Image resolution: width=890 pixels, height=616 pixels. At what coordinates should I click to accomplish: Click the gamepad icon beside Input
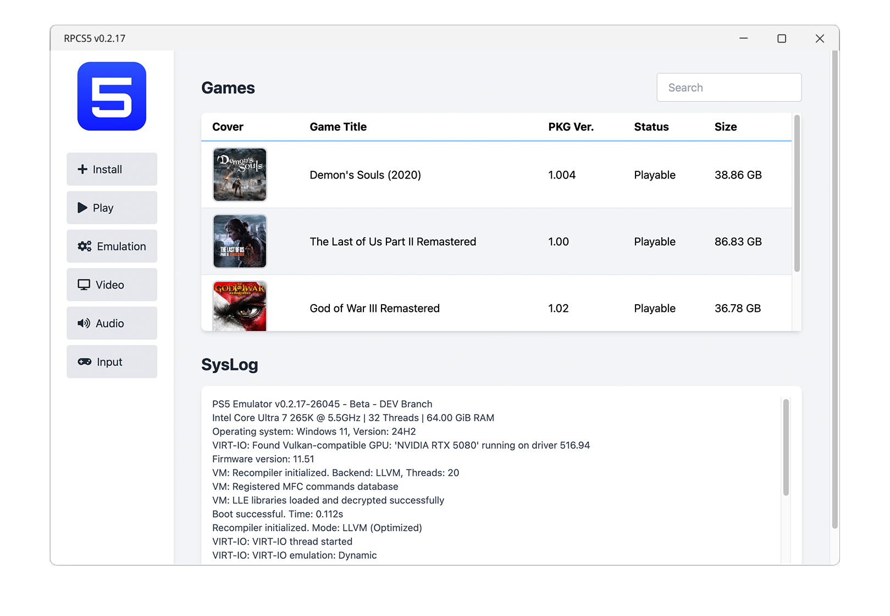85,361
